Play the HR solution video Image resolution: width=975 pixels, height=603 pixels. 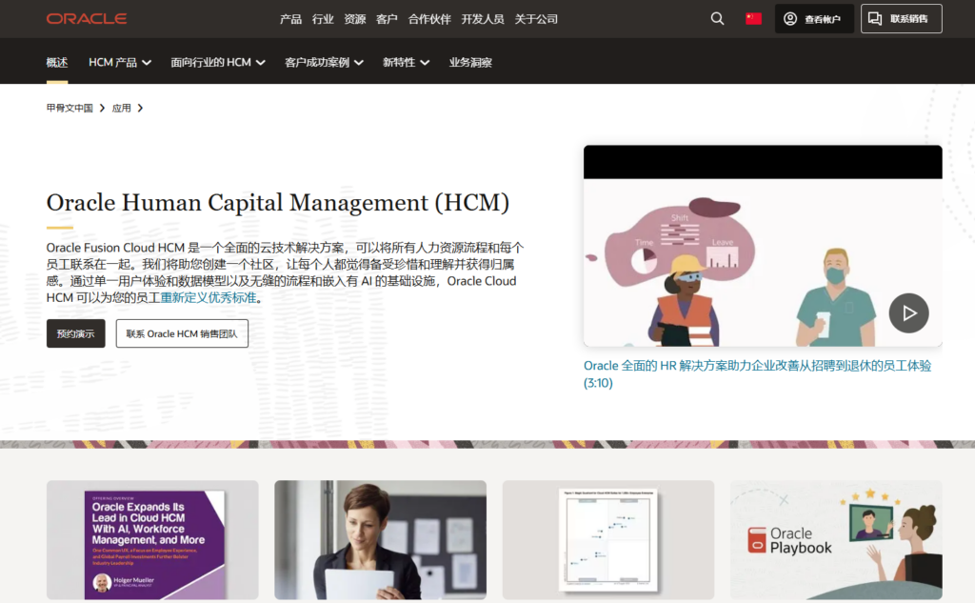coord(908,312)
